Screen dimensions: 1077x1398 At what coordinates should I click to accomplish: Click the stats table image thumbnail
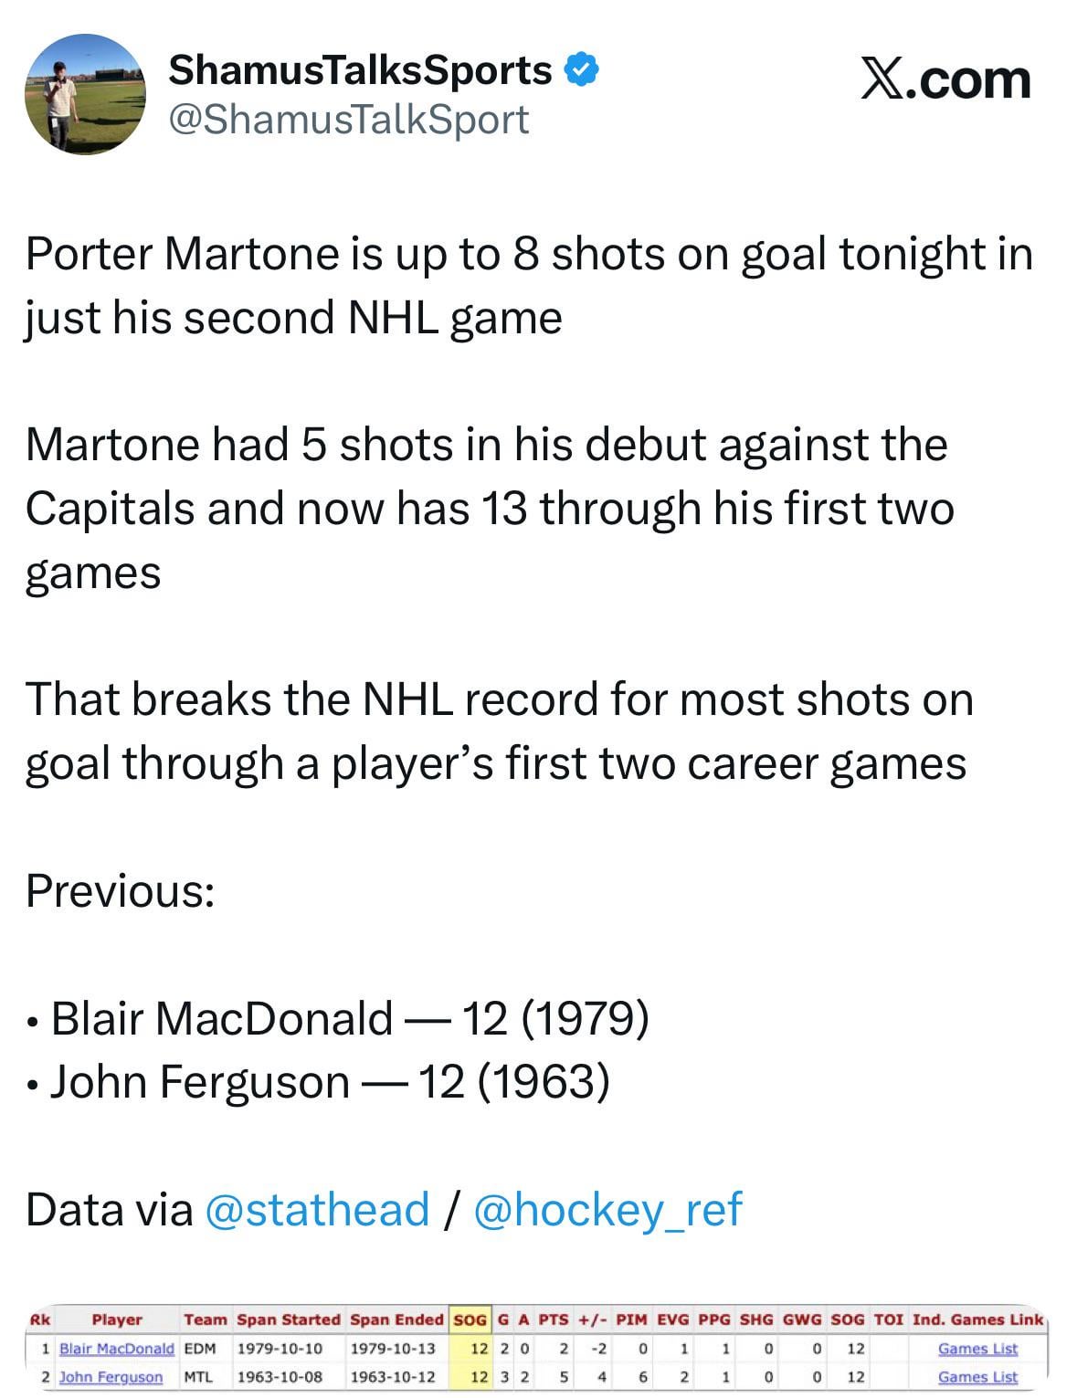click(538, 1348)
